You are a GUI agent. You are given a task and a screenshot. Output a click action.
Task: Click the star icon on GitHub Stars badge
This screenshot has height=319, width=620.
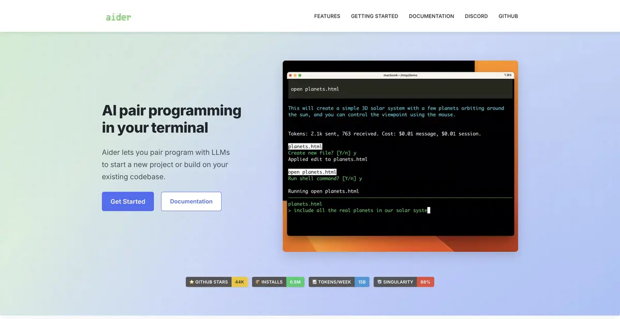(x=192, y=282)
